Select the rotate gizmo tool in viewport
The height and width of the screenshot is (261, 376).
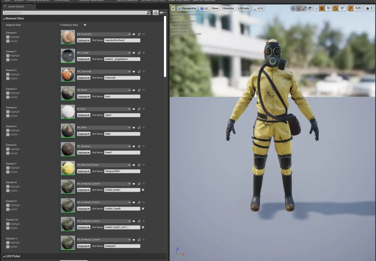pyautogui.click(x=299, y=8)
